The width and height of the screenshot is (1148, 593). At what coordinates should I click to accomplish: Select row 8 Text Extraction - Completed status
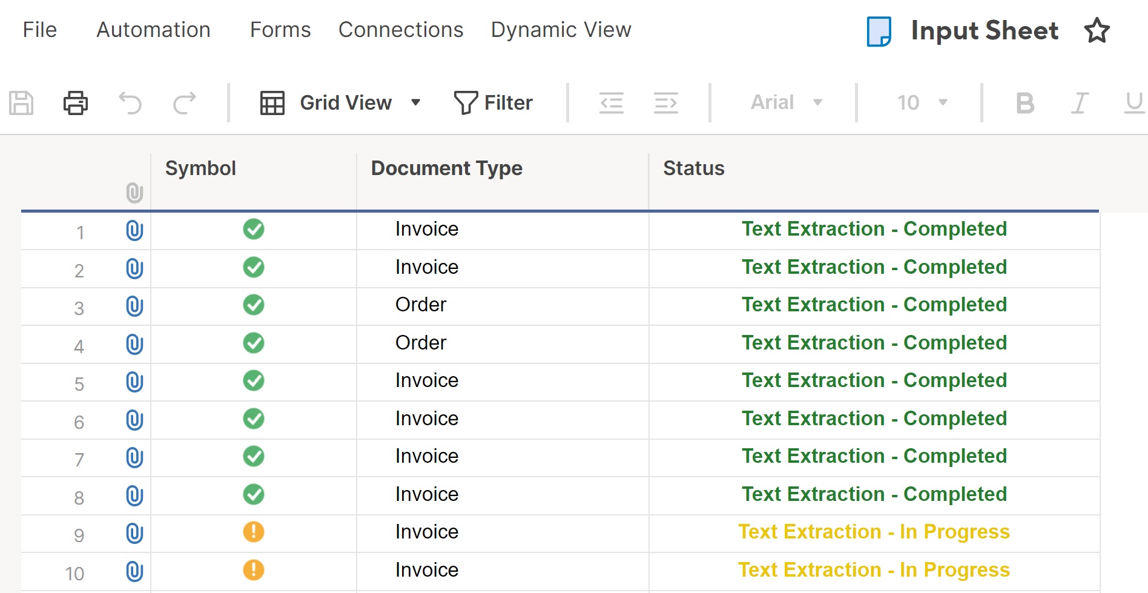[874, 495]
